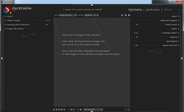Apply the purple color label
Screen dimensions: 184x112
point(79,110)
